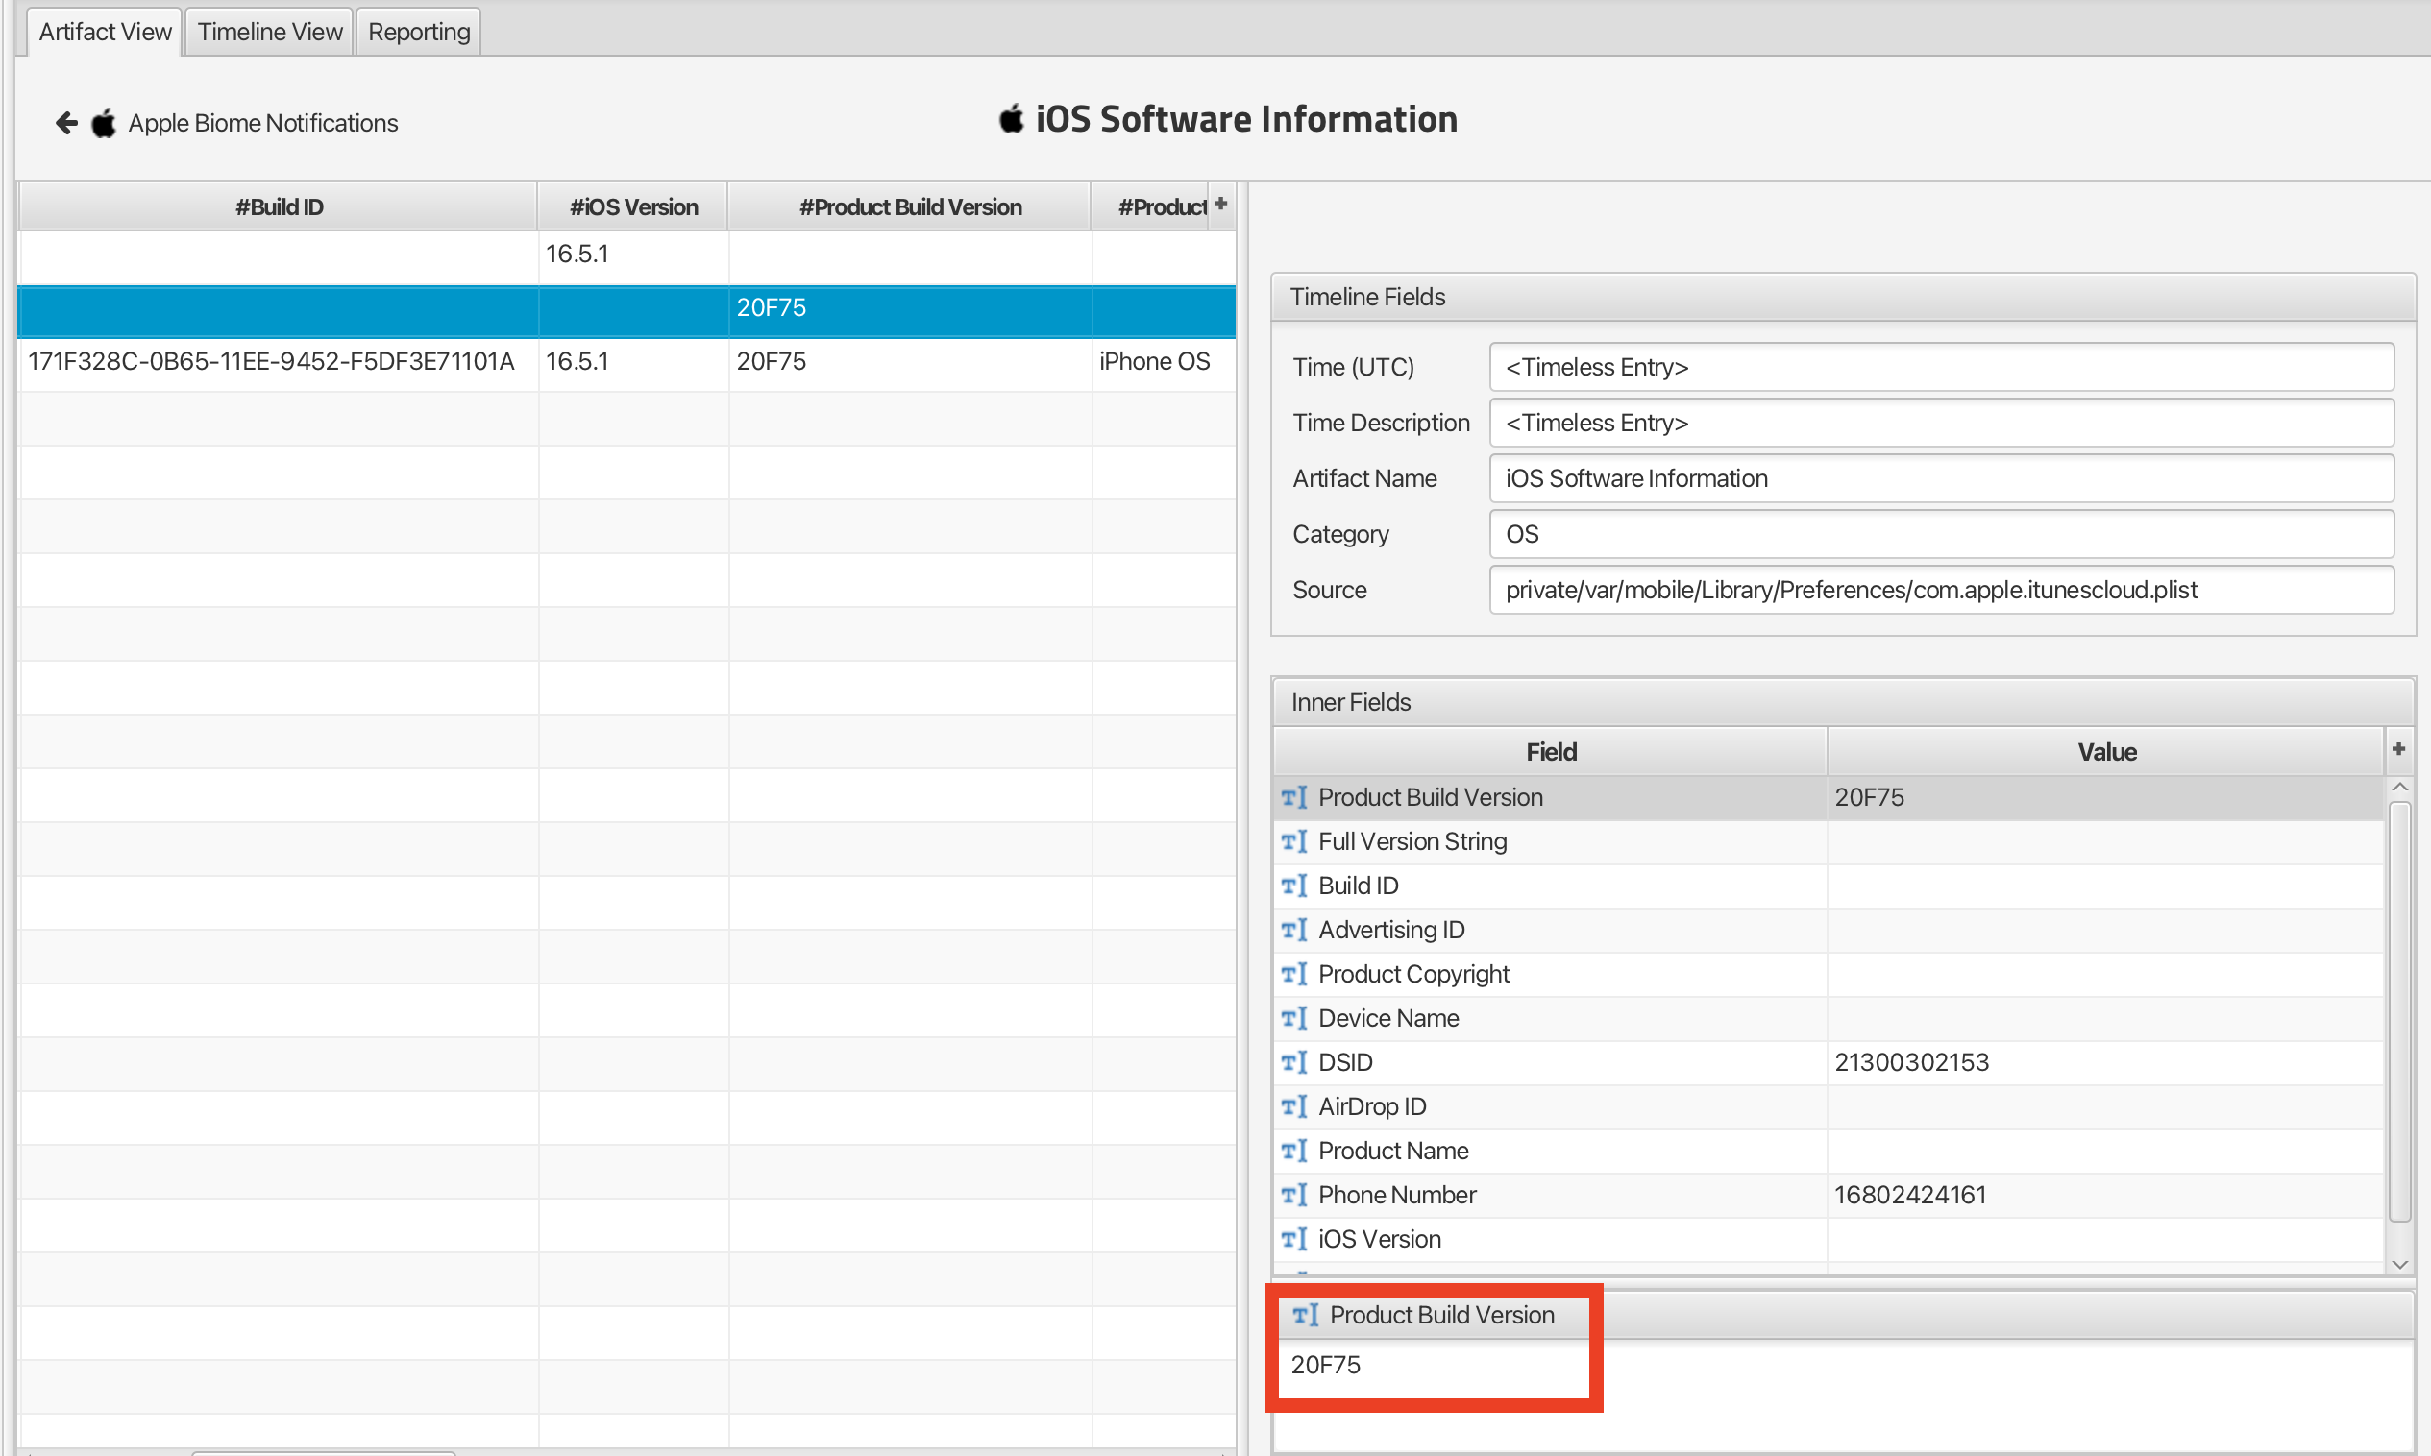Select Build ID 171F328C-0B65-11EE-9452-F5DF3E71101A
The width and height of the screenshot is (2431, 1456).
click(271, 362)
